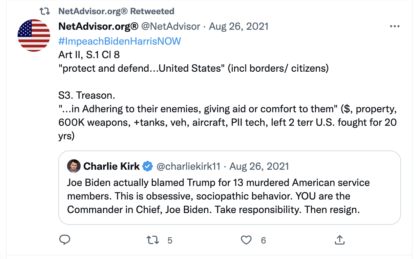Open the reply composer for this tweet
418x259 pixels.
(65, 240)
